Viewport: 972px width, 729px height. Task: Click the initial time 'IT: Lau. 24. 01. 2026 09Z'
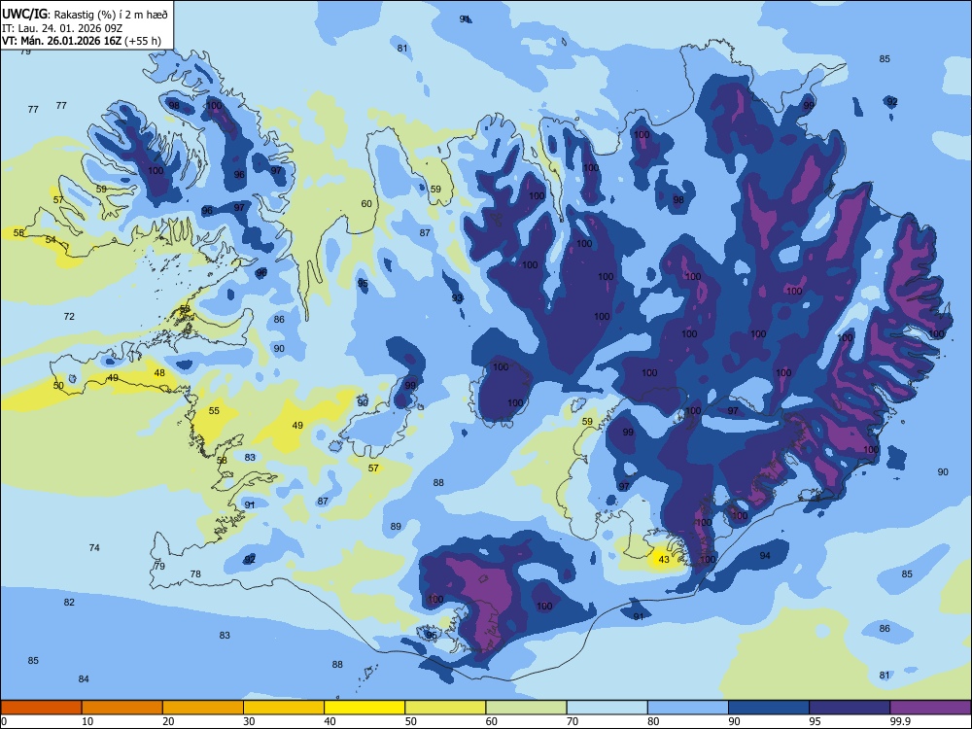pos(62,28)
